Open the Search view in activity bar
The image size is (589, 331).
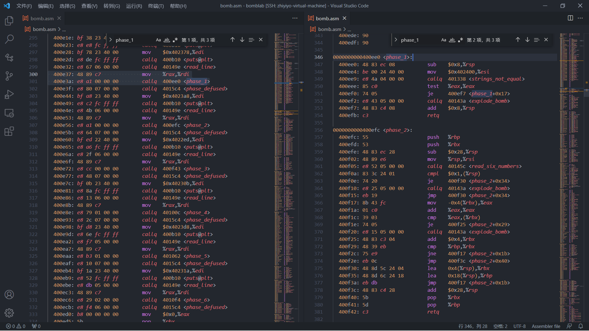[9, 39]
